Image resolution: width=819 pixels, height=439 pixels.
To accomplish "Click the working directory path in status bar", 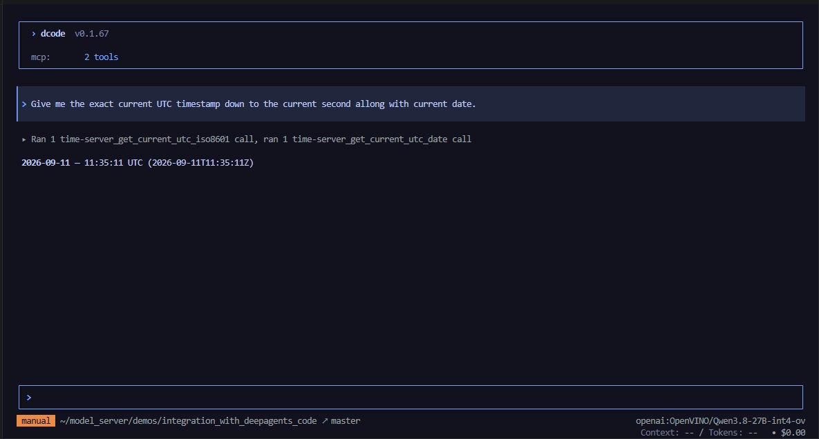I will [x=188, y=421].
